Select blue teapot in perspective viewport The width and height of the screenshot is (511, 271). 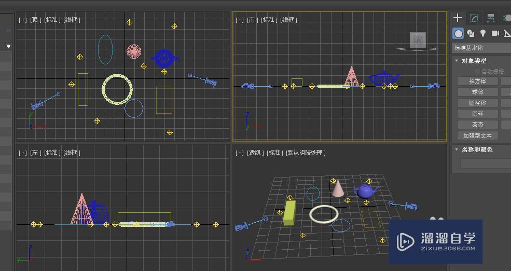point(365,192)
